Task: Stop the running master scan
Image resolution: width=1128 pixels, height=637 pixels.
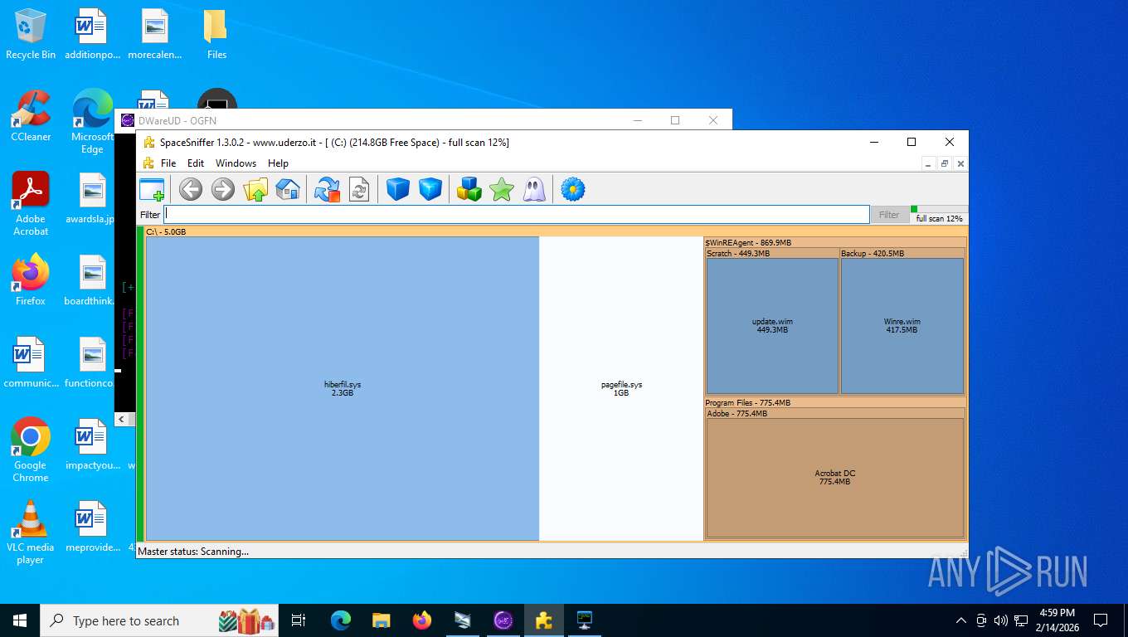Action: 327,190
